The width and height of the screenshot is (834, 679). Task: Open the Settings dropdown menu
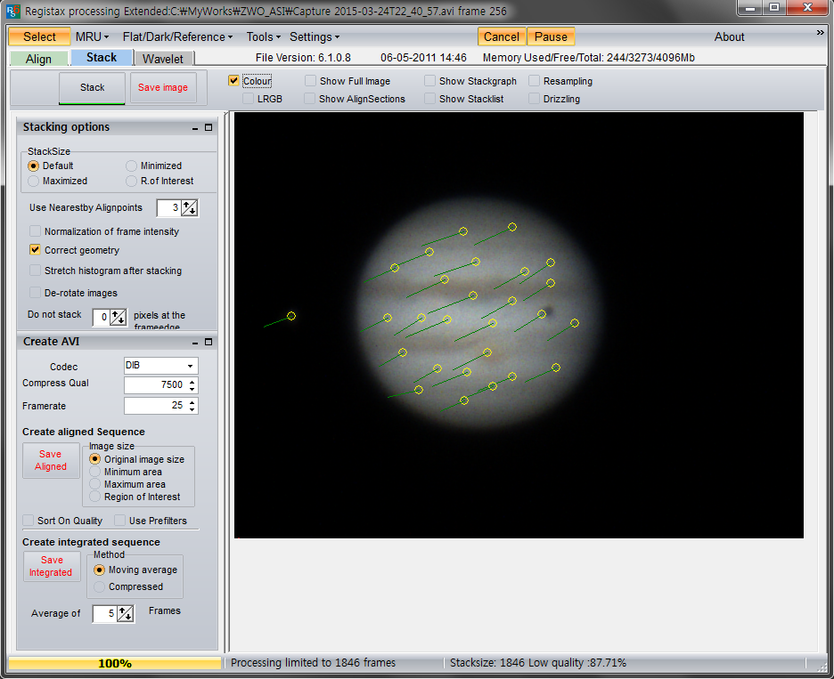click(x=315, y=36)
